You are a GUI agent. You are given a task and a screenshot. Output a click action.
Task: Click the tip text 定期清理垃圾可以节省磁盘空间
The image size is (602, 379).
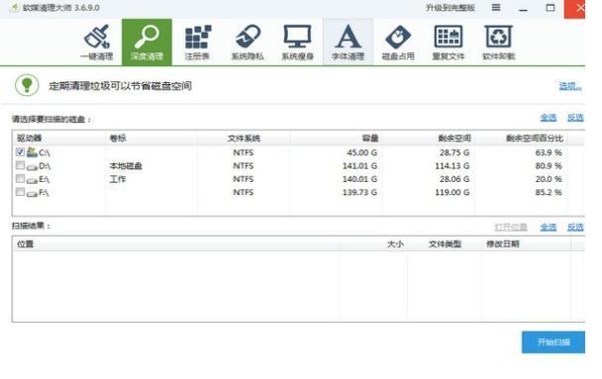(x=120, y=86)
